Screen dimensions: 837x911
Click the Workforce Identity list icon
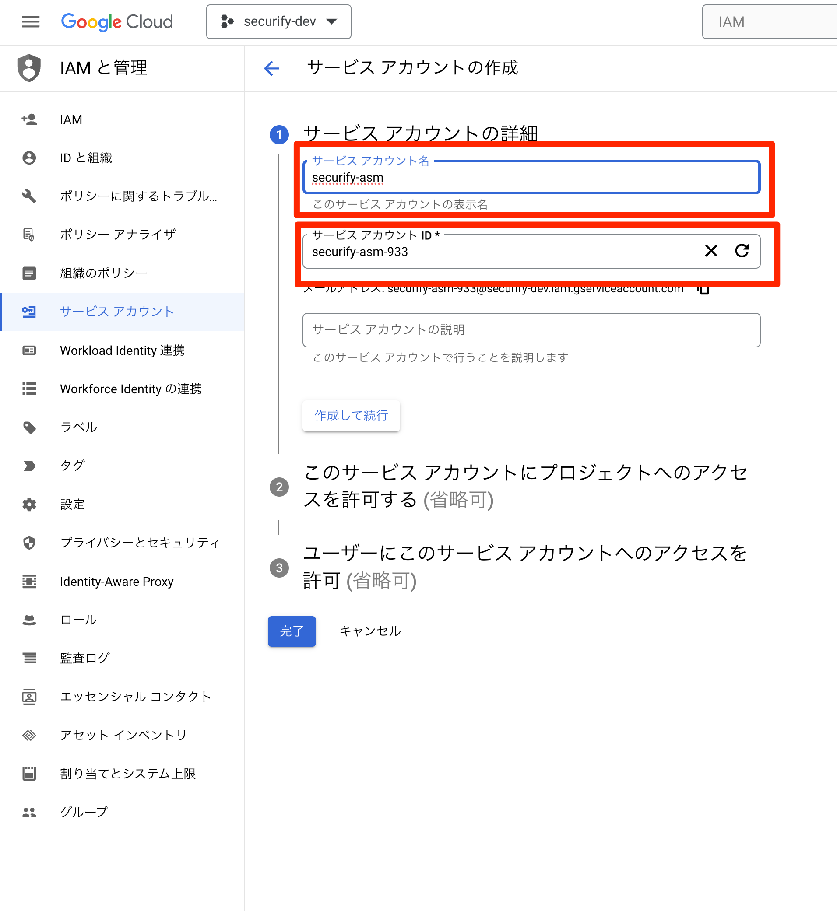click(29, 389)
